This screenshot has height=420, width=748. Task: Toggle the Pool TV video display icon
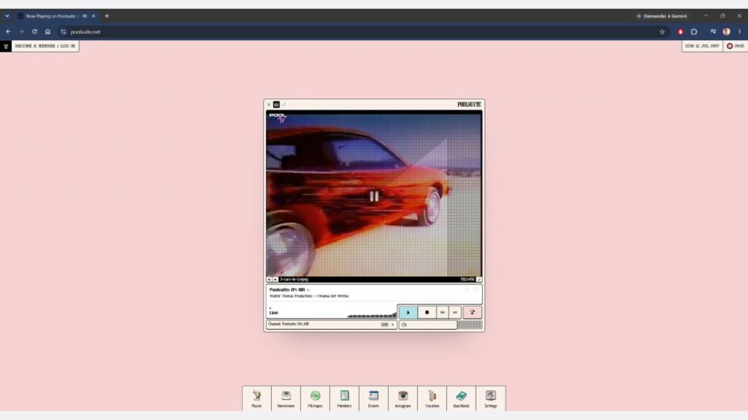276,104
